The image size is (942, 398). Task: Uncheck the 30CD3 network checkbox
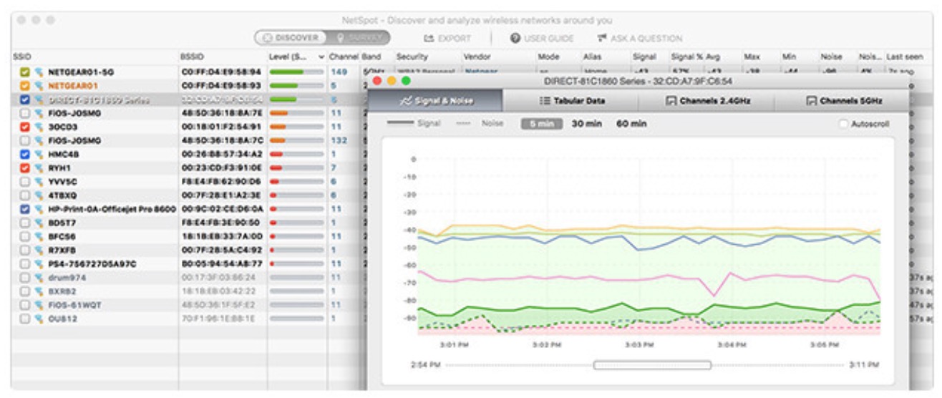(x=24, y=127)
